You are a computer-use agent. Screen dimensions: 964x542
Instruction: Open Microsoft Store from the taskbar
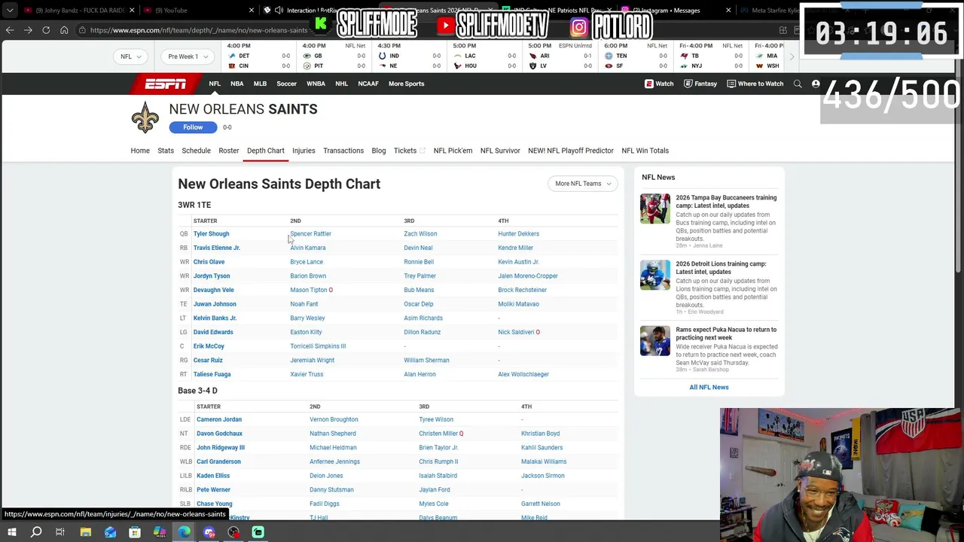point(135,532)
